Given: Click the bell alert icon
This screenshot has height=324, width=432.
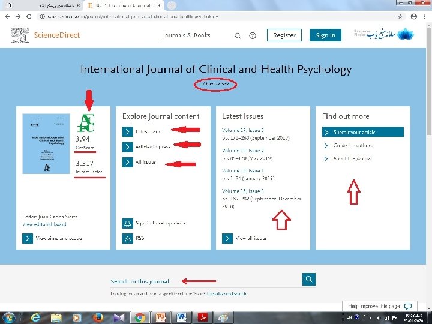Looking at the screenshot, I should (x=128, y=223).
